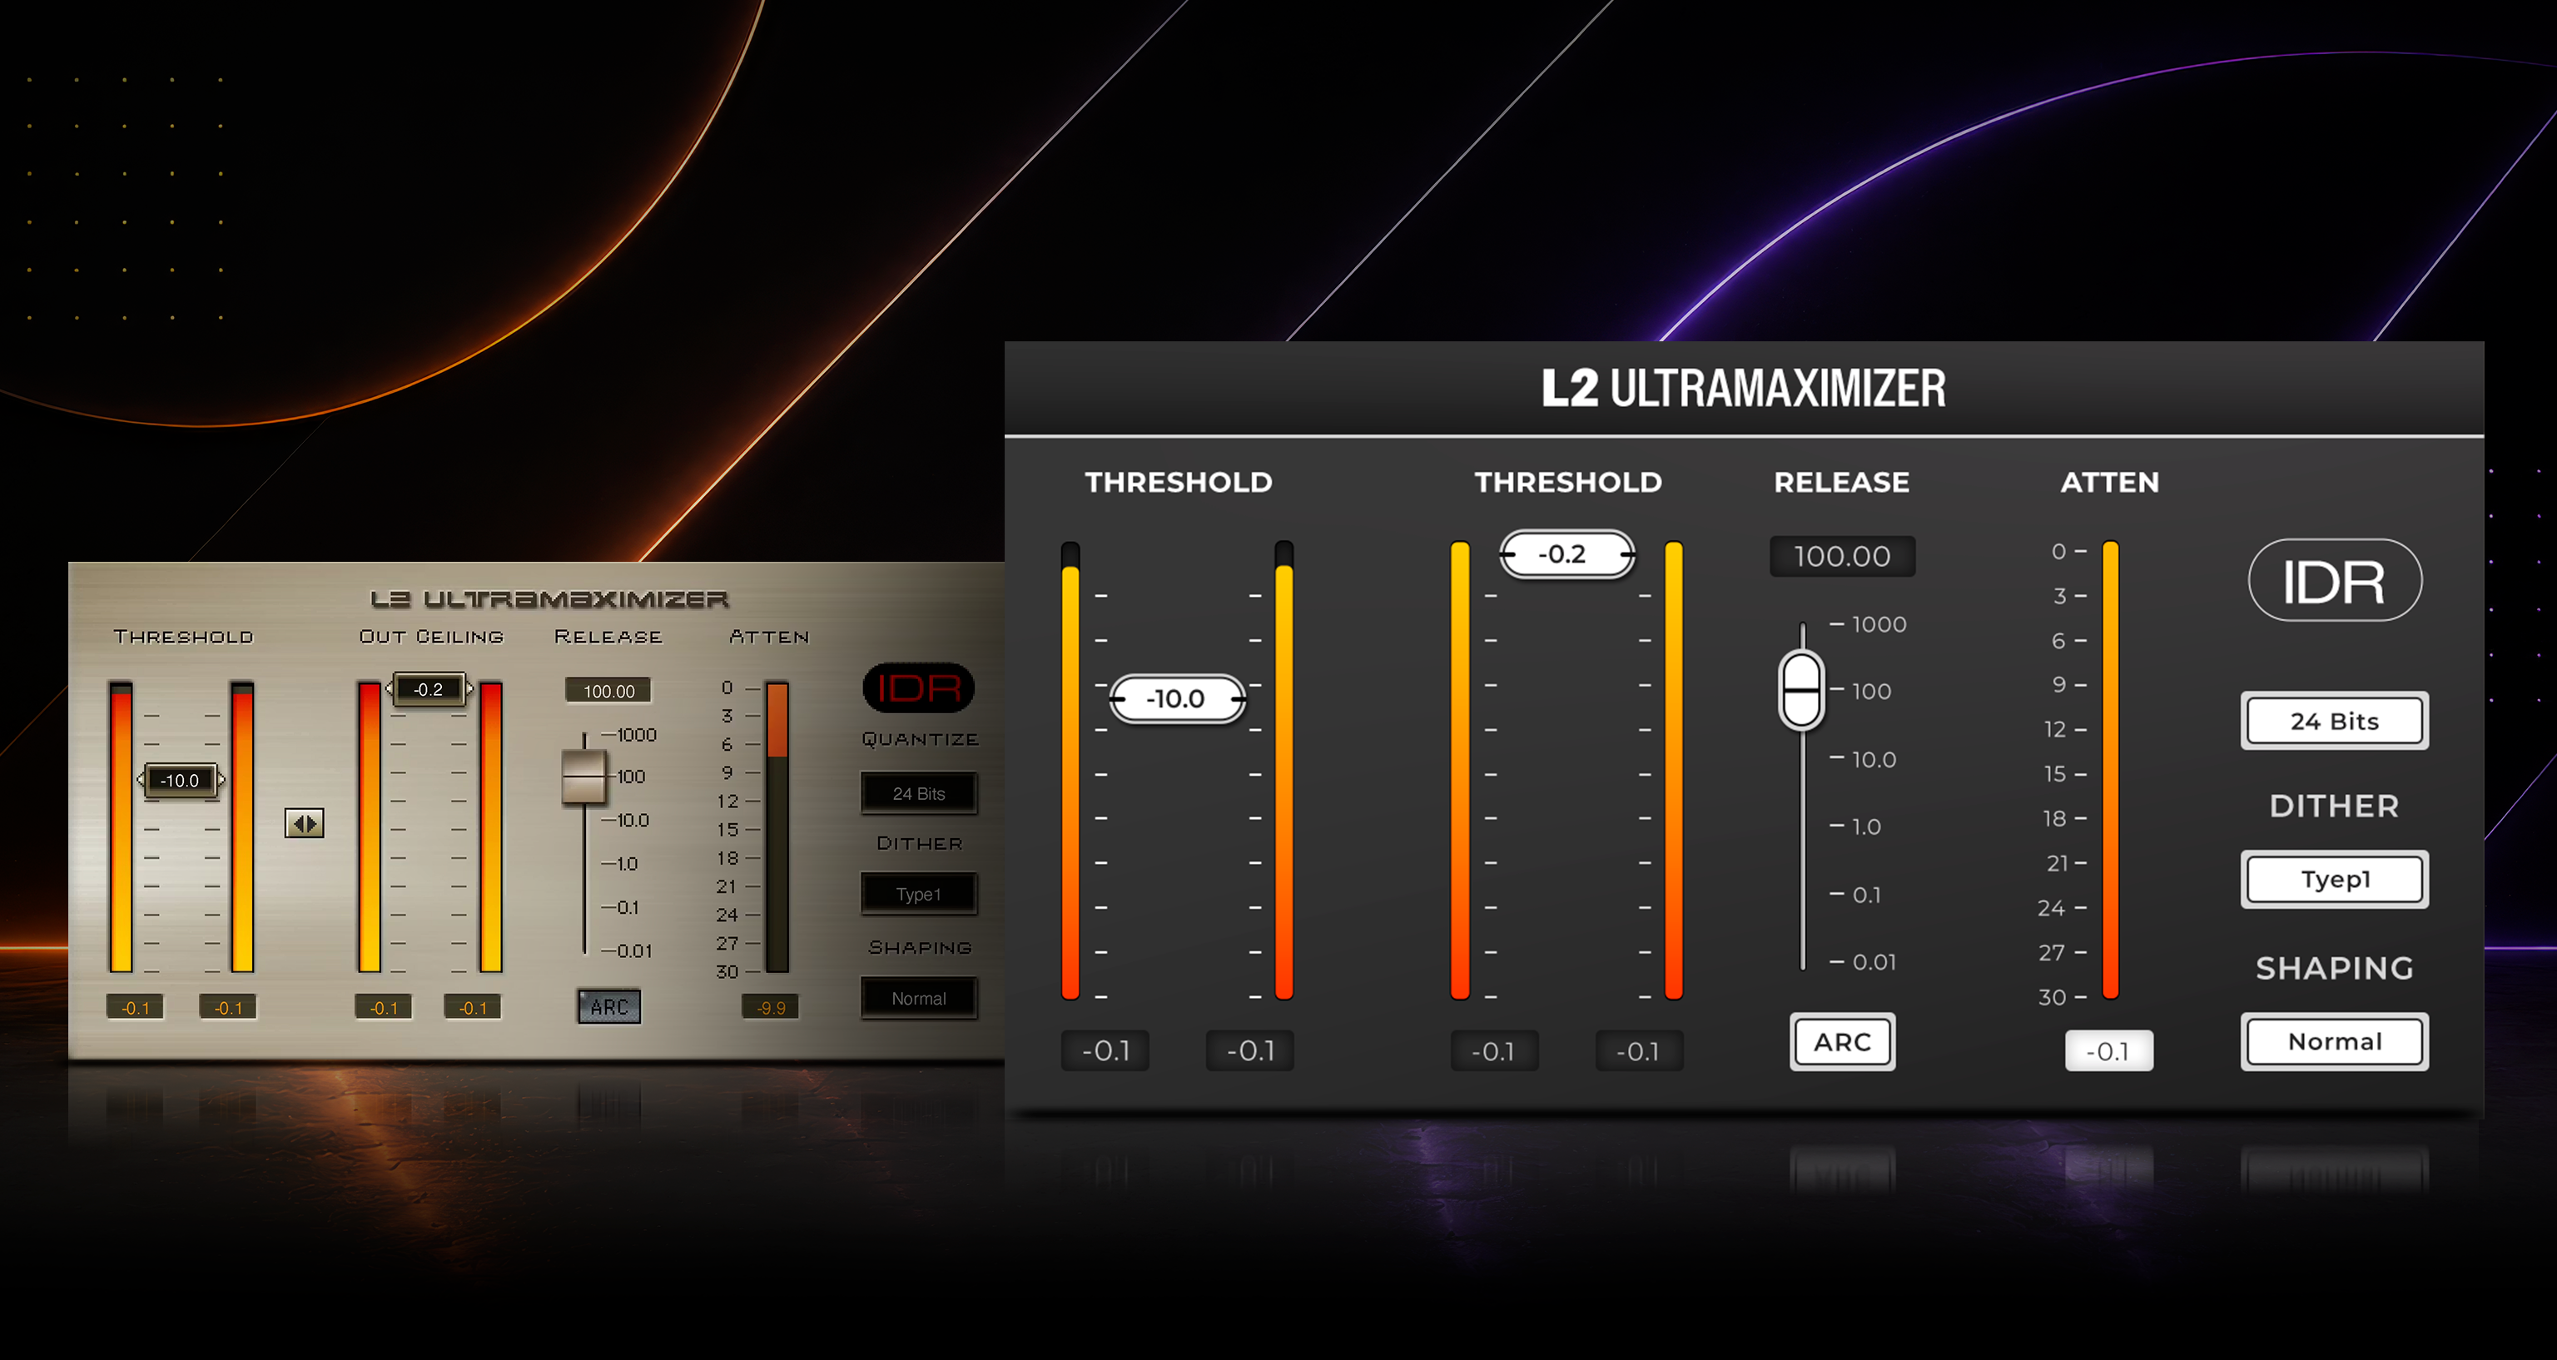Open the Normal shaping dropdown in old plugin
The width and height of the screenshot is (2557, 1360).
point(918,998)
